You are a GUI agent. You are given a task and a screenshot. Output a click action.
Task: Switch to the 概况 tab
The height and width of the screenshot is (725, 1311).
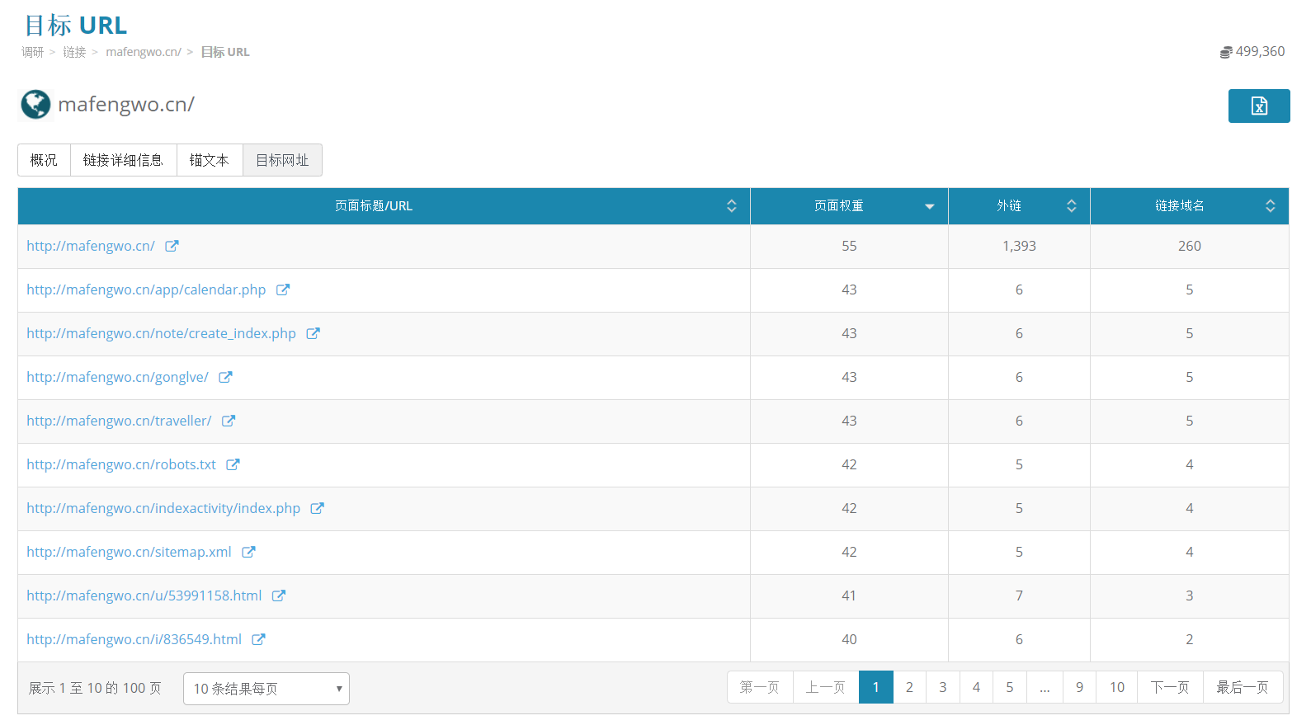click(44, 160)
